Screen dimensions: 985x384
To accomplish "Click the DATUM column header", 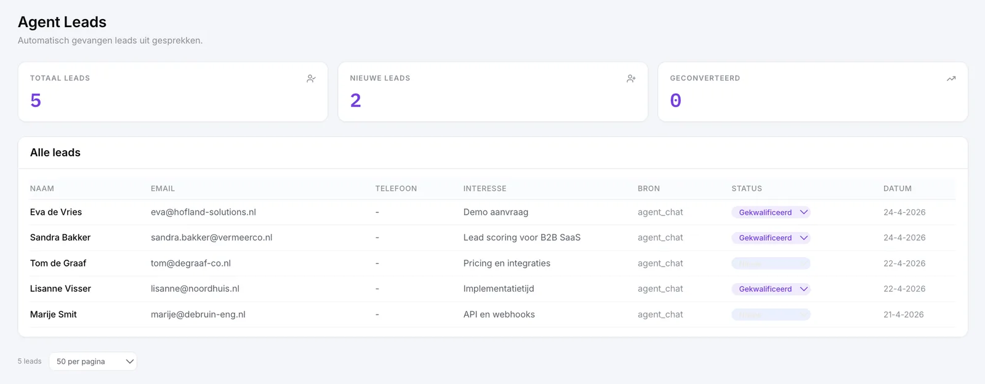I will [x=898, y=188].
